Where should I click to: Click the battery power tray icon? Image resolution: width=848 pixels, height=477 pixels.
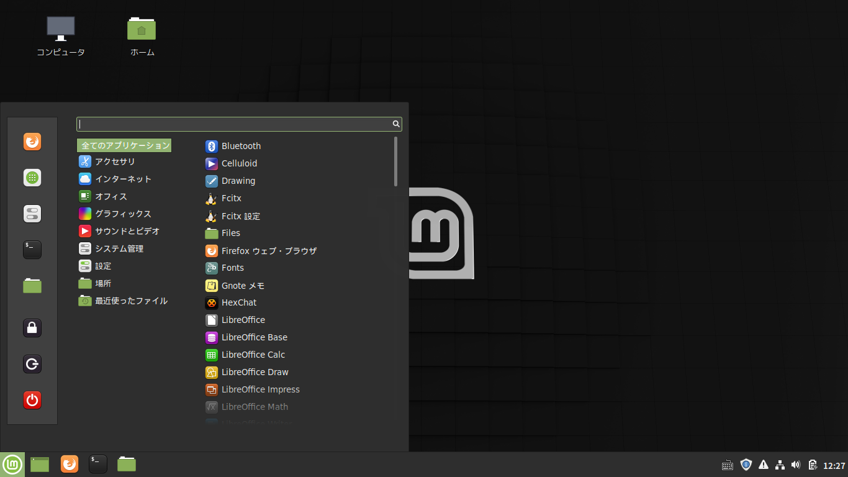812,465
